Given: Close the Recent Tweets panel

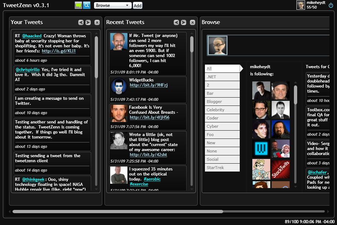Looking at the screenshot, I should 193,22.
